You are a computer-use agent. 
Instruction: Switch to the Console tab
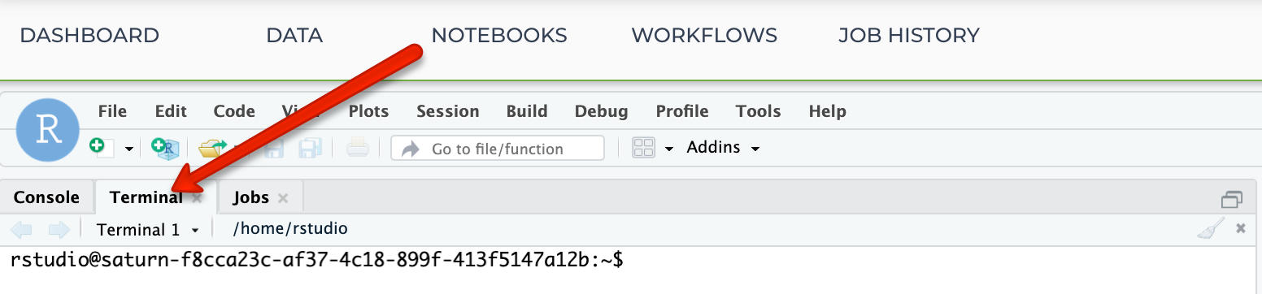click(46, 197)
